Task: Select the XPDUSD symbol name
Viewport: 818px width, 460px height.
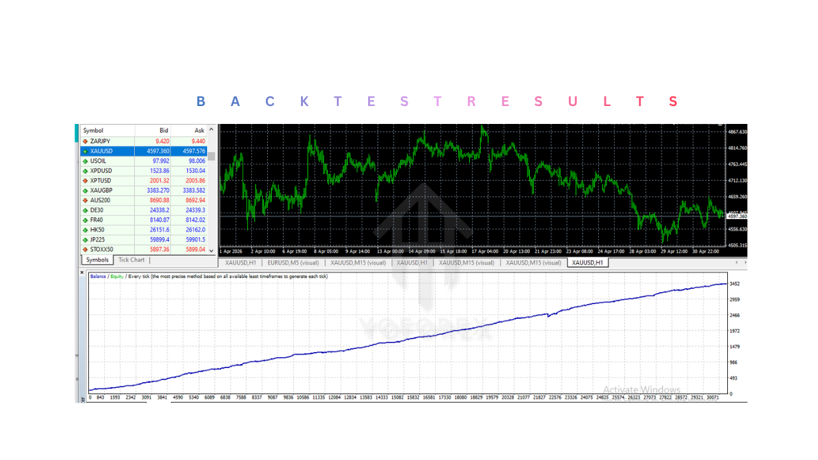Action: (x=101, y=171)
